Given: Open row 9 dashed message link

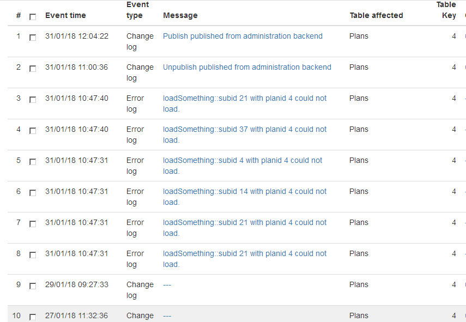Looking at the screenshot, I should [167, 284].
